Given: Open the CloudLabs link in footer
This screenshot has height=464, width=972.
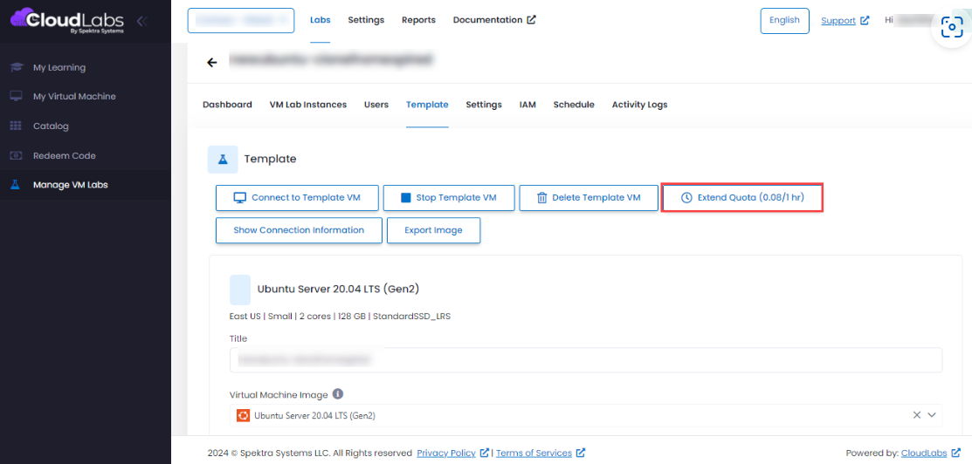Looking at the screenshot, I should [924, 453].
